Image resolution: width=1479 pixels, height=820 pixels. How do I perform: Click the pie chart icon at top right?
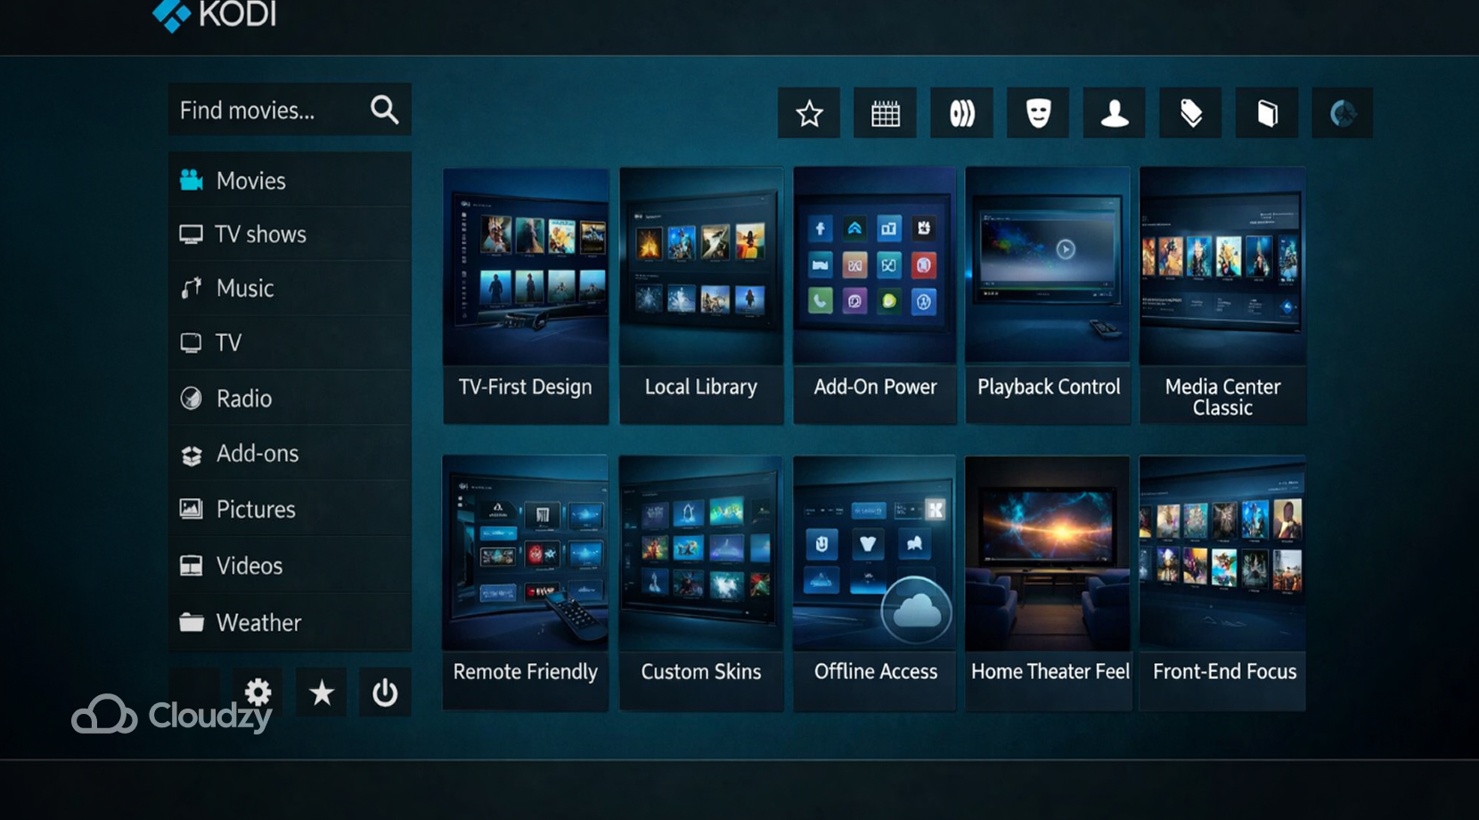coord(1343,113)
